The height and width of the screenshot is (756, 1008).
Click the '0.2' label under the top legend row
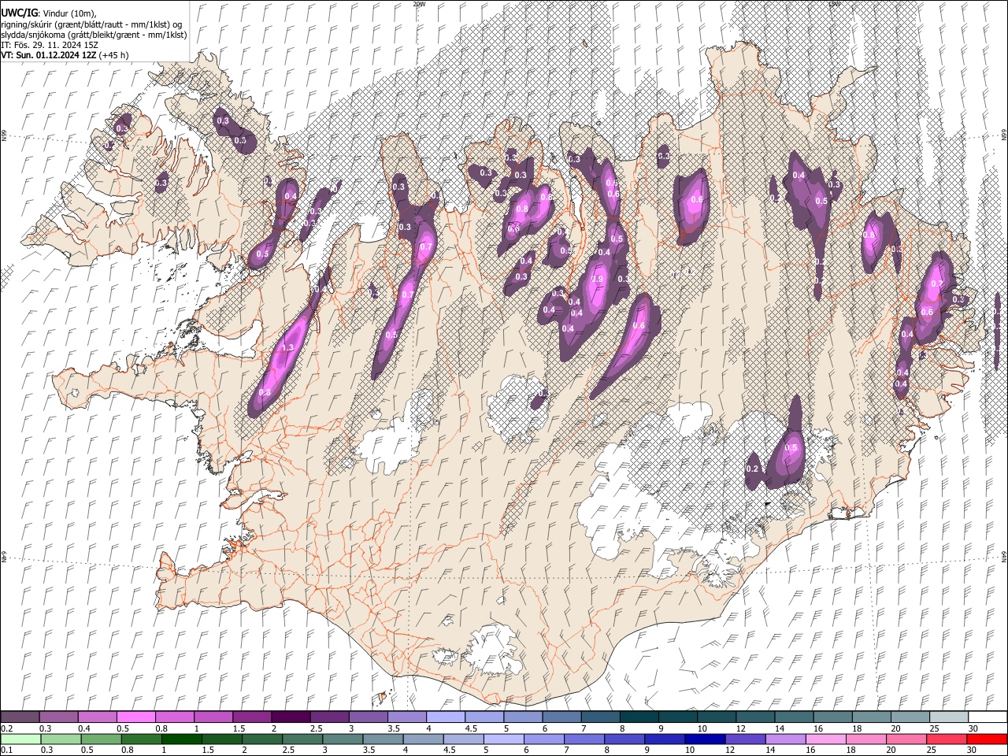coord(6,728)
